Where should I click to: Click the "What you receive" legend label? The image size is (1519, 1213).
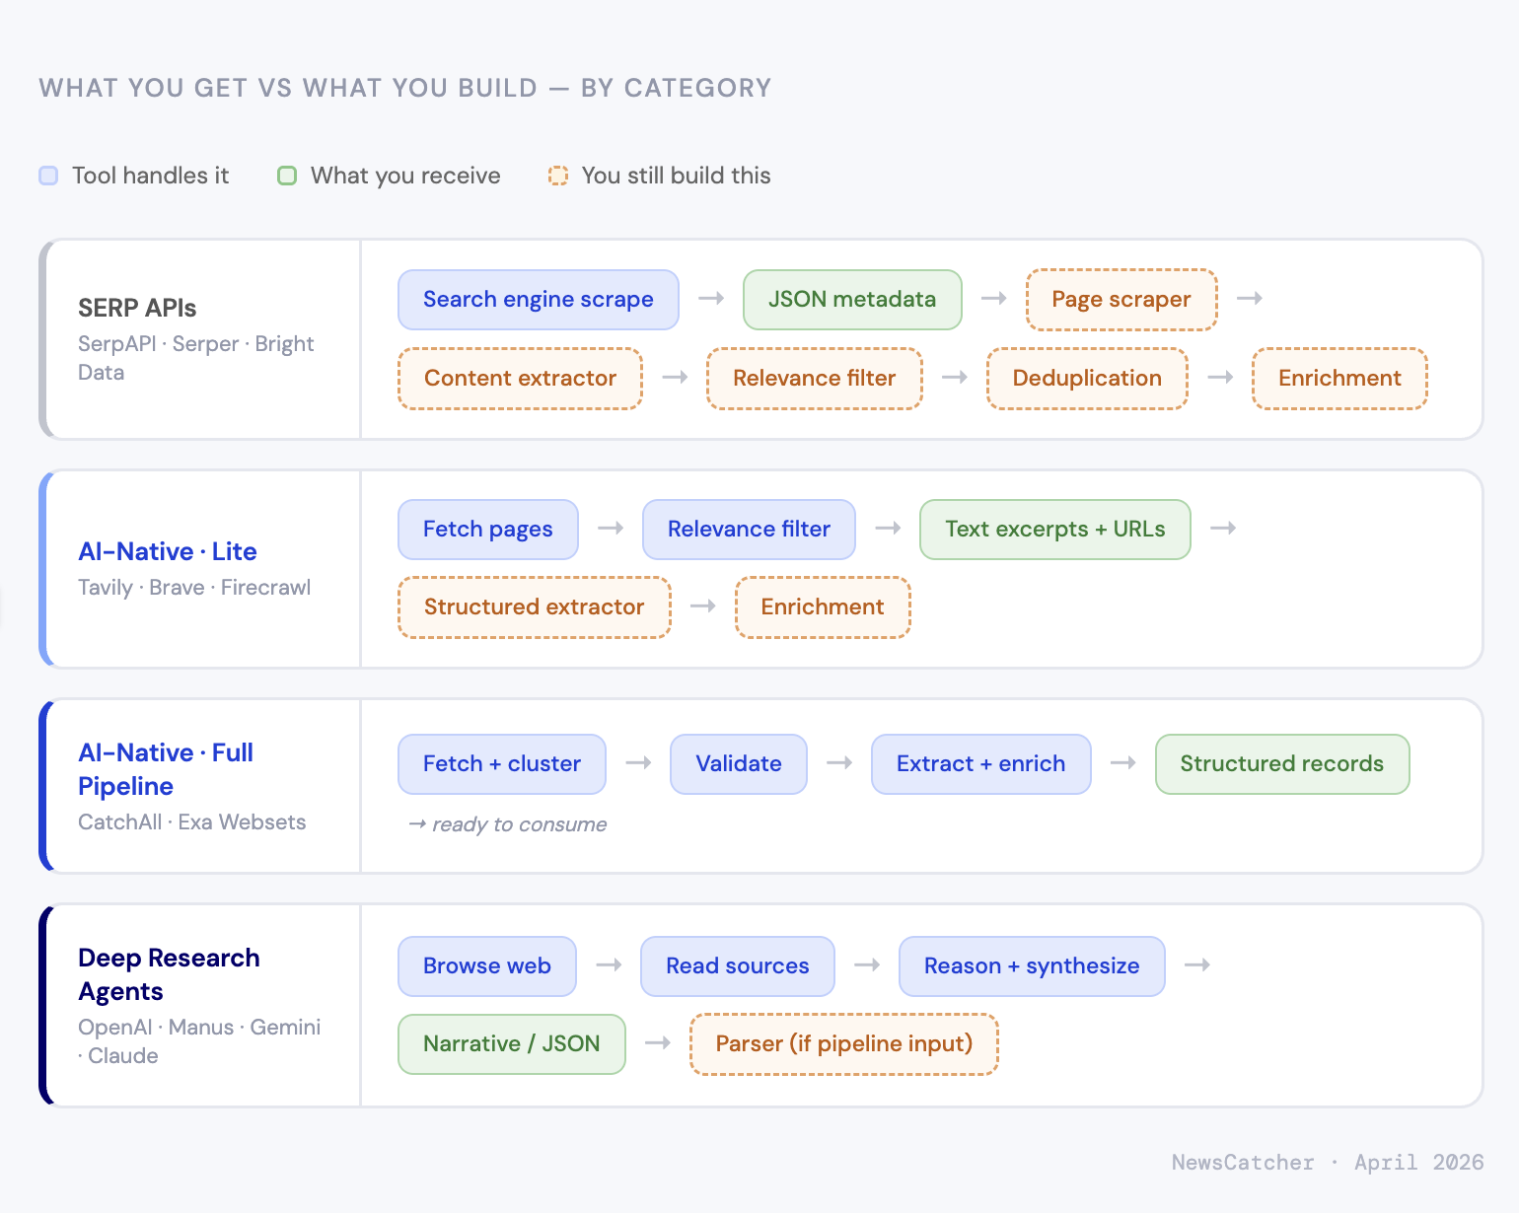tap(405, 176)
